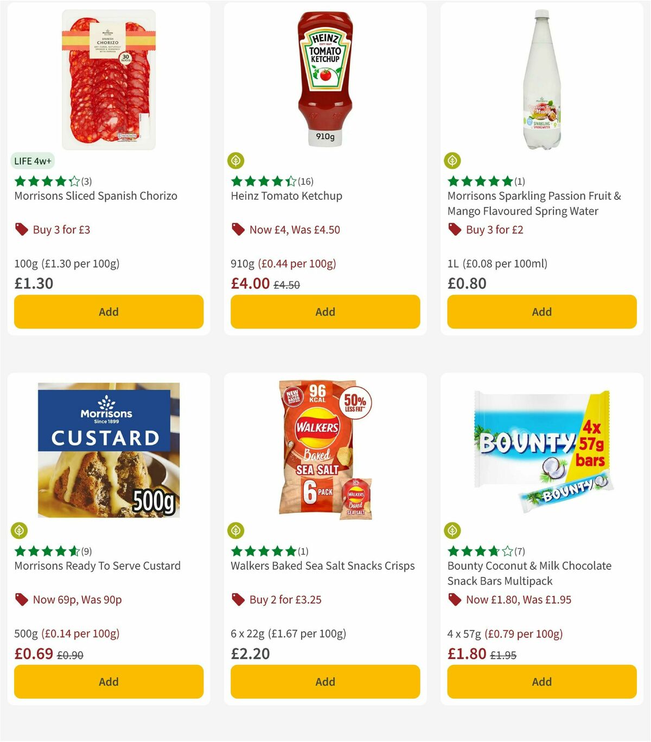Add Morrisons Sliced Spanish Chorizo to the basket

(x=108, y=312)
